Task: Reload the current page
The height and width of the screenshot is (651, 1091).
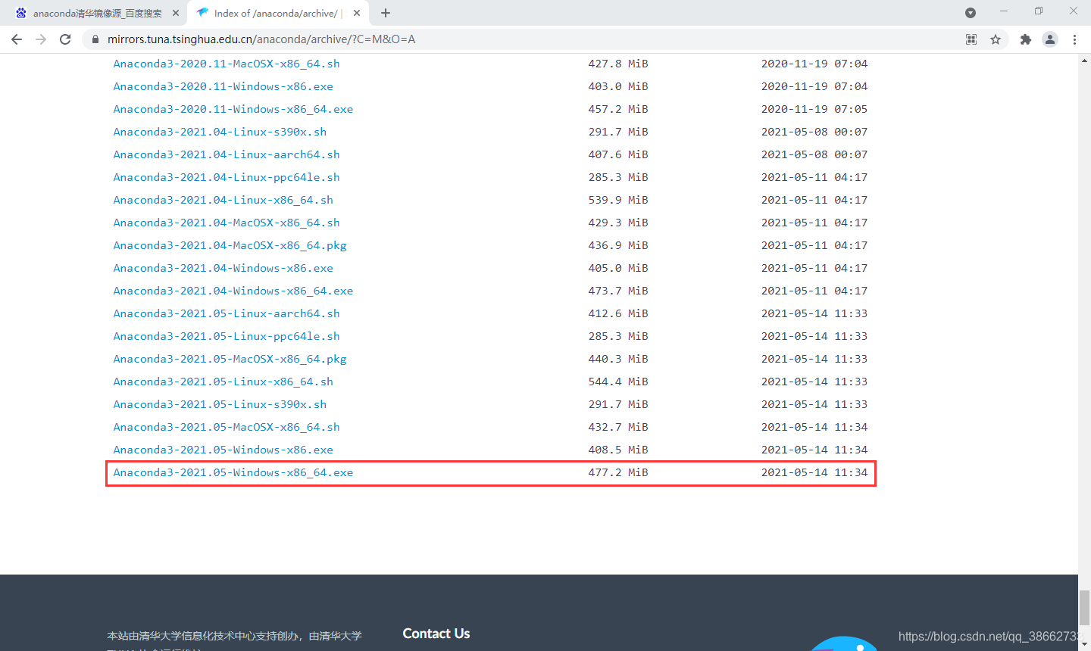Action: click(x=65, y=39)
